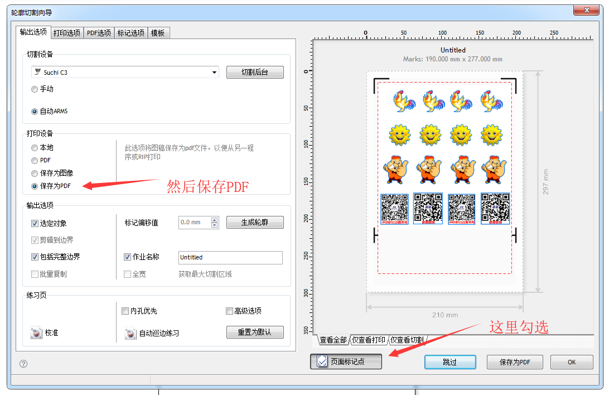Click the skip (跳过) button
The height and width of the screenshot is (395, 609).
coord(450,362)
